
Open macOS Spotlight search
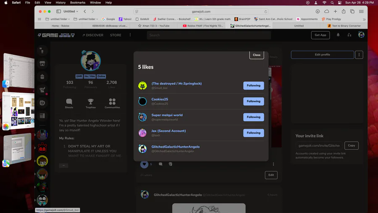click(332, 3)
